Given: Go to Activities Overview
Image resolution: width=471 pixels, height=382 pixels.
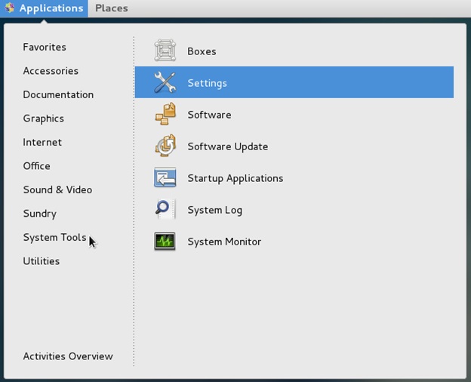Looking at the screenshot, I should [68, 356].
